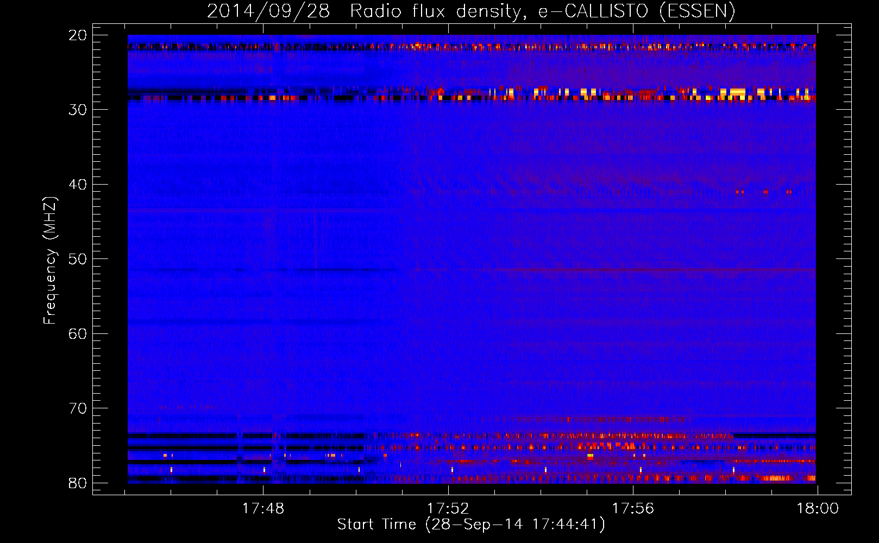The image size is (879, 543).
Task: Click the 30 frequency tick label
Action: (x=78, y=110)
